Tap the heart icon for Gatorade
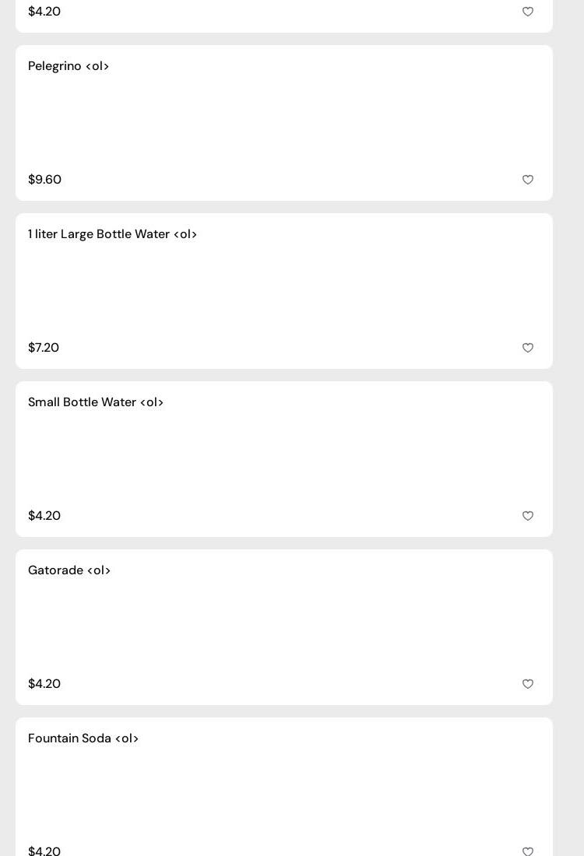This screenshot has height=856, width=584. point(528,684)
